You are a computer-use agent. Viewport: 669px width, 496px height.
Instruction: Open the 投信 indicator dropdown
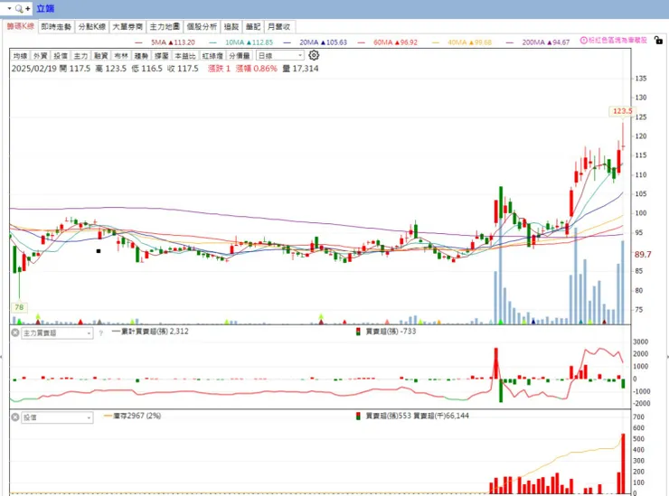click(57, 417)
